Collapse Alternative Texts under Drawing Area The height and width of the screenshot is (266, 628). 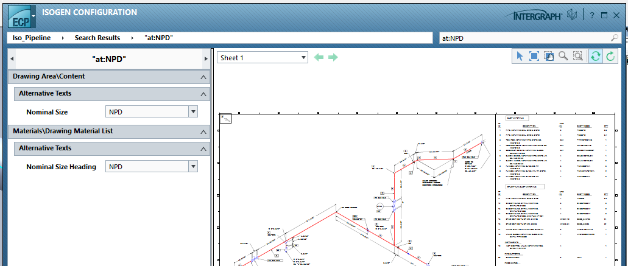click(203, 94)
